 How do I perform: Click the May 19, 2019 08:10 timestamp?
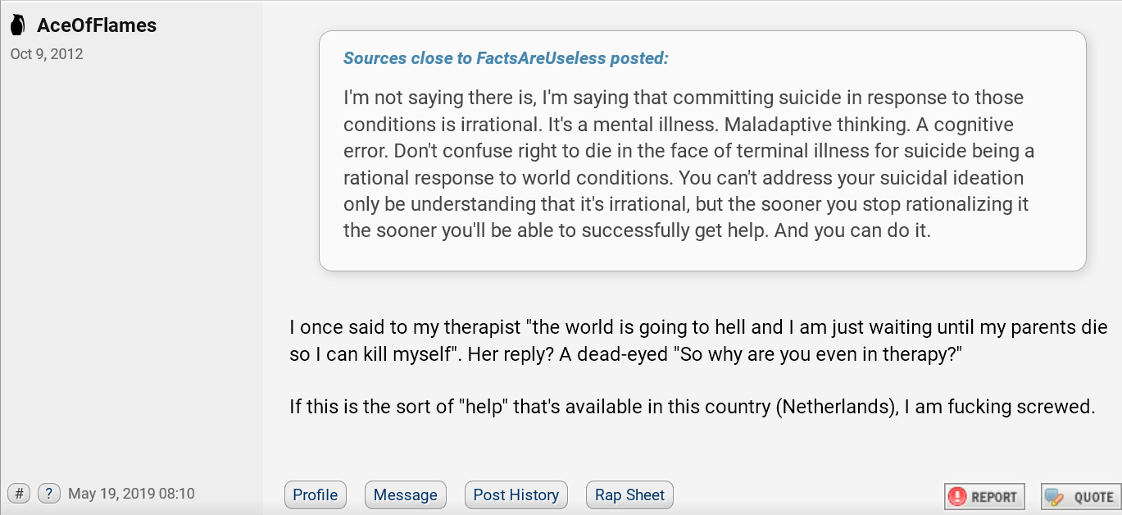coord(131,494)
